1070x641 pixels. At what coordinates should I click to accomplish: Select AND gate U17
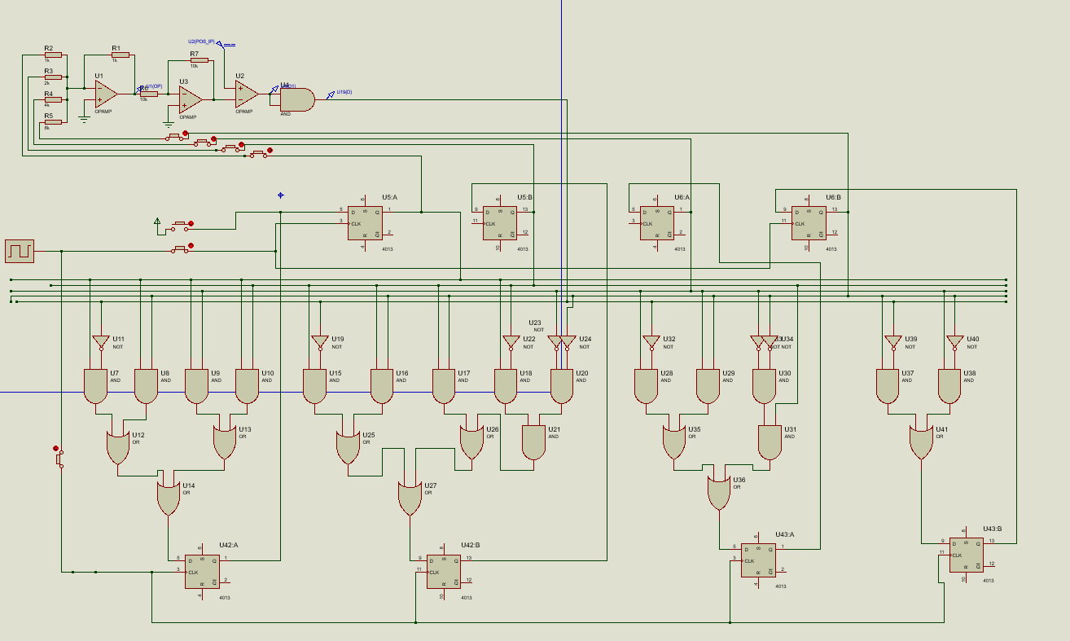444,386
